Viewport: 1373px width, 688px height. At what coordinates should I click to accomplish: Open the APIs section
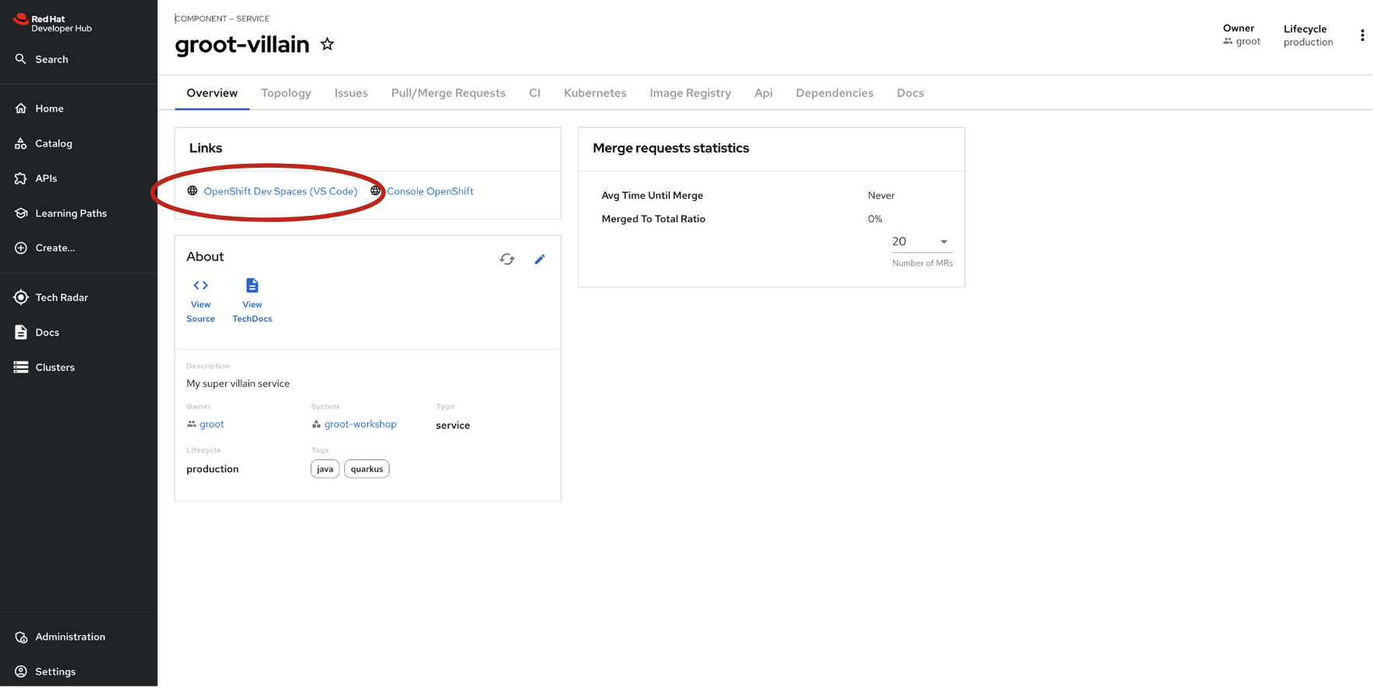(36, 179)
